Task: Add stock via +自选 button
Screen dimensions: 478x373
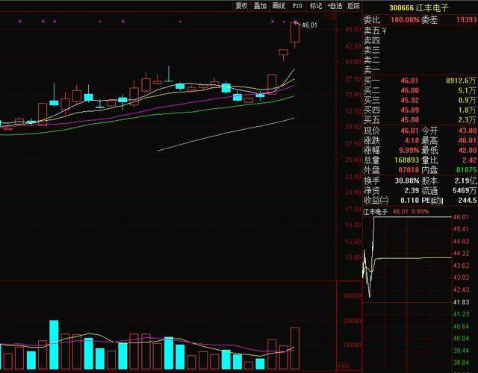Action: click(x=335, y=5)
